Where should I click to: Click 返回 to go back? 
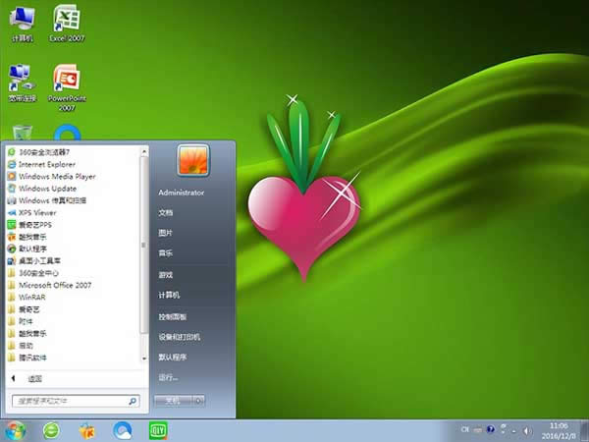34,378
